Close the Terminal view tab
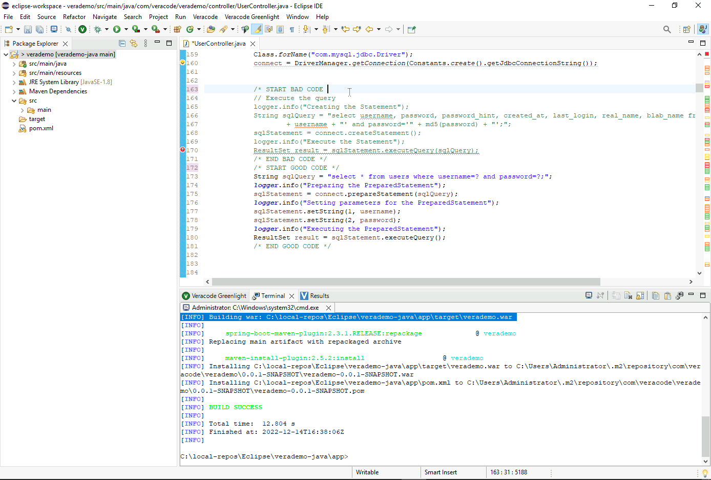The width and height of the screenshot is (711, 480). (x=291, y=296)
